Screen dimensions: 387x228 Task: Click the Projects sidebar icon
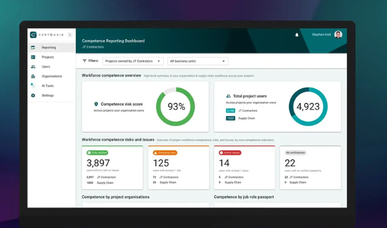click(33, 57)
